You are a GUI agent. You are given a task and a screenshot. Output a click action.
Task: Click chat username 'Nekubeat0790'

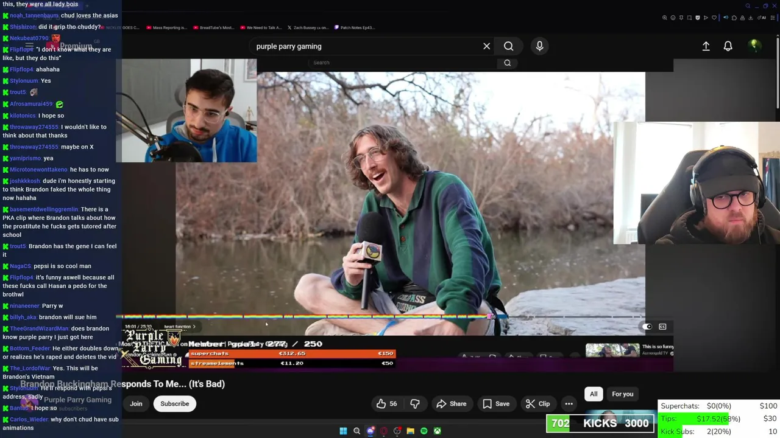click(29, 38)
